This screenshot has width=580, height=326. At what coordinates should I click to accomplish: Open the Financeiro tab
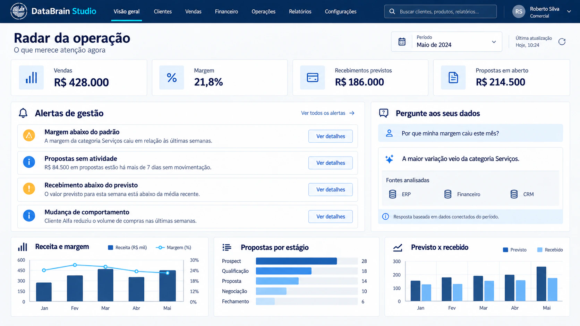point(227,11)
